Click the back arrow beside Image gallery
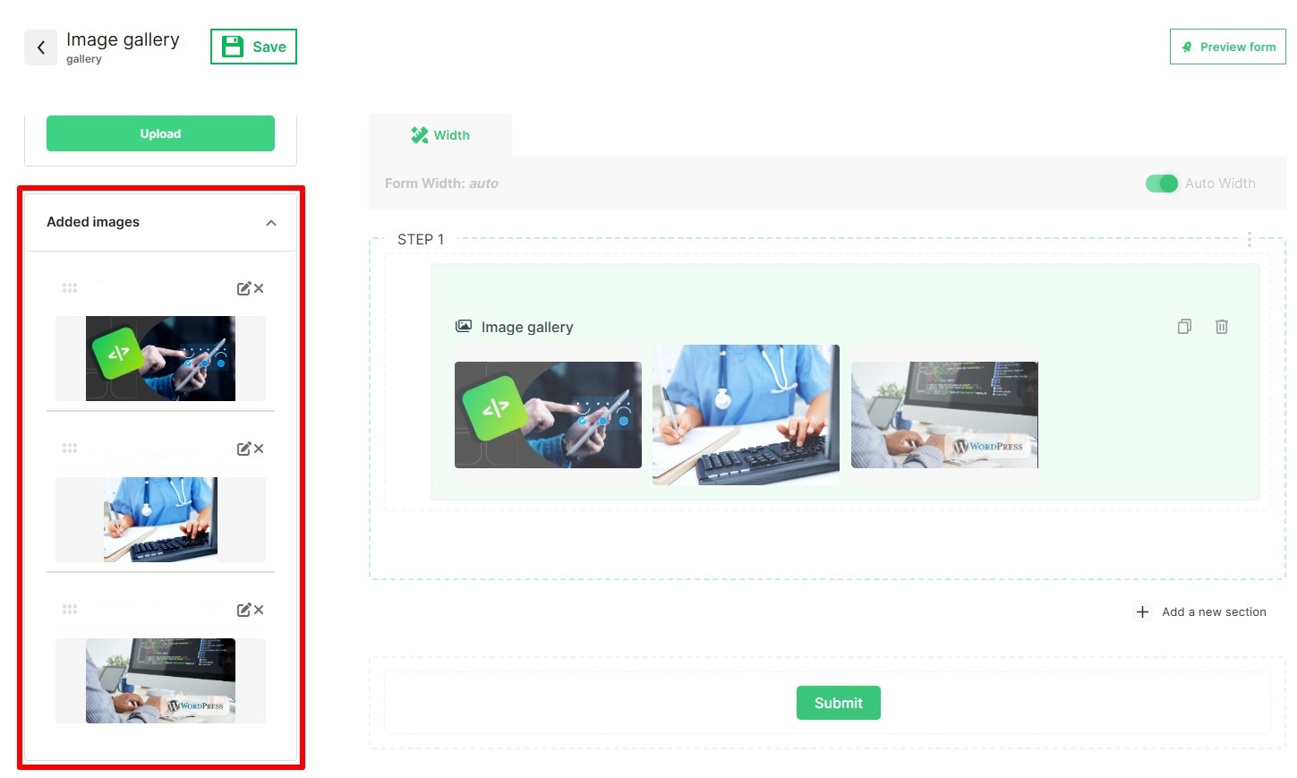 coord(40,47)
